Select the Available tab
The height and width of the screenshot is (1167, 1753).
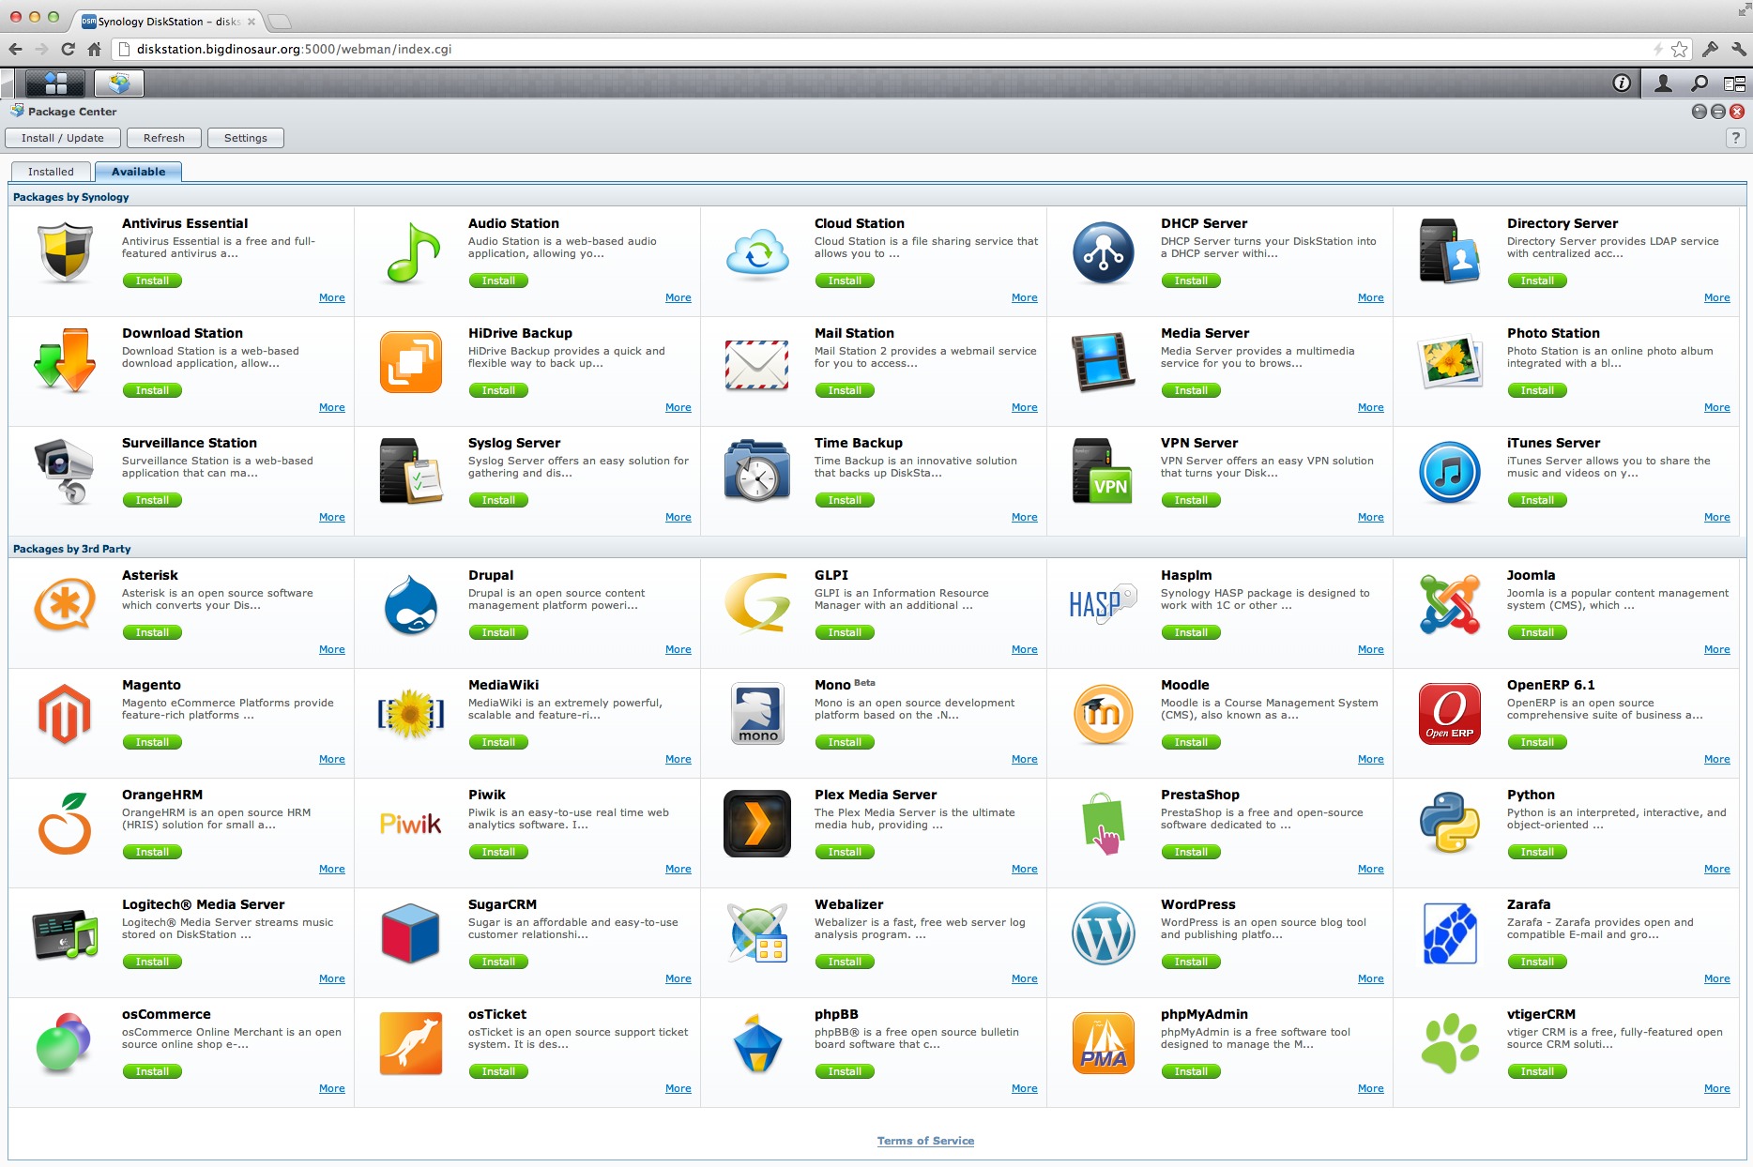click(x=138, y=172)
